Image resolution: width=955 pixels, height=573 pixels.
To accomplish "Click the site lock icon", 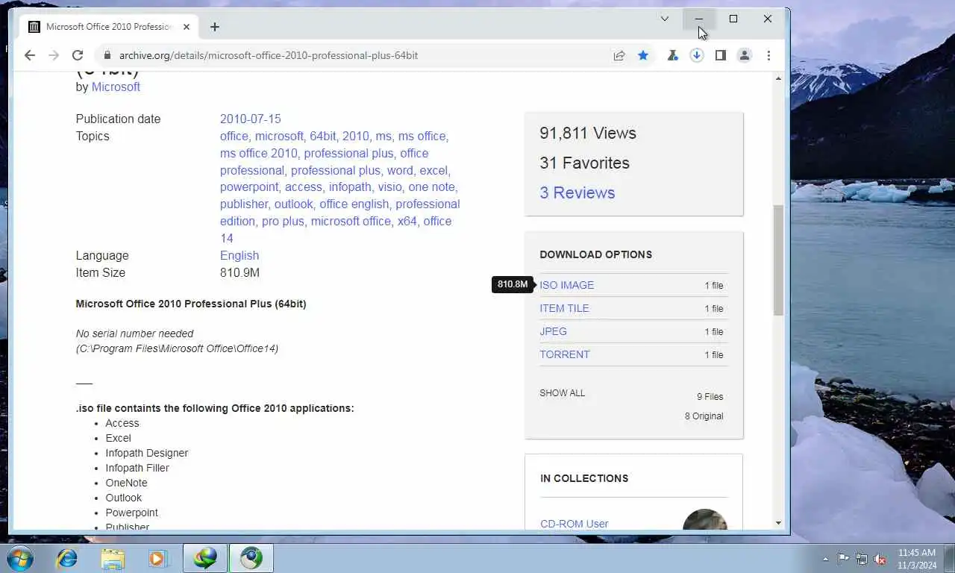I will pos(107,55).
